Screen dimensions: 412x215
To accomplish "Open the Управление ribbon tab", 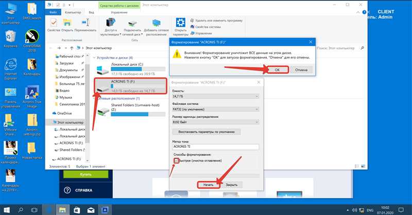I will (x=119, y=12).
